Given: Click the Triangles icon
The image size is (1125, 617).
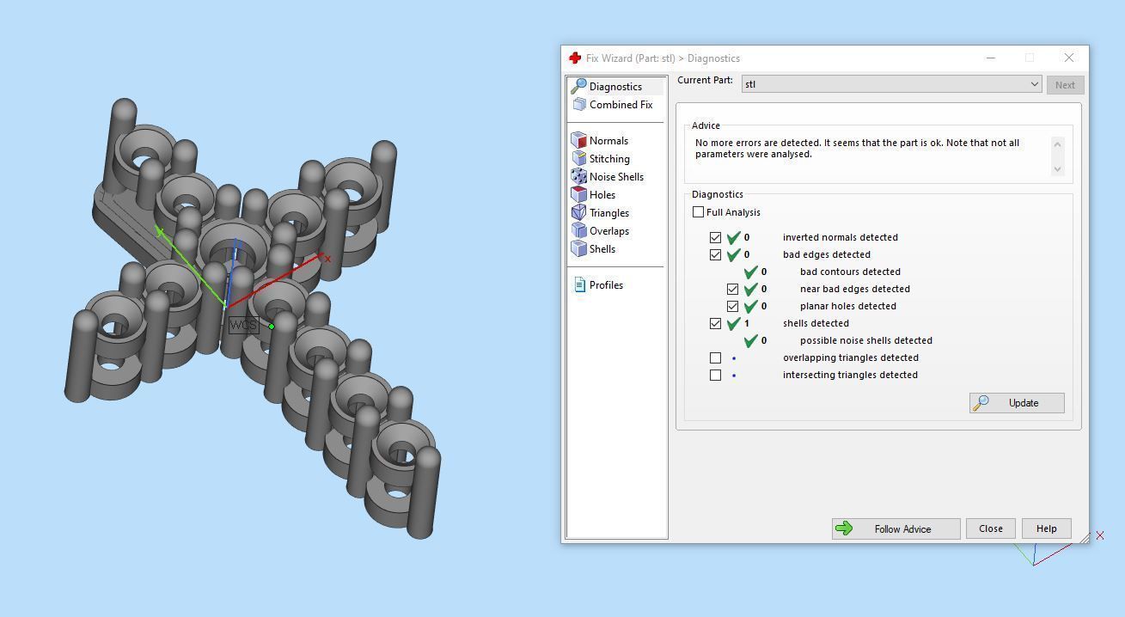Looking at the screenshot, I should (x=579, y=213).
